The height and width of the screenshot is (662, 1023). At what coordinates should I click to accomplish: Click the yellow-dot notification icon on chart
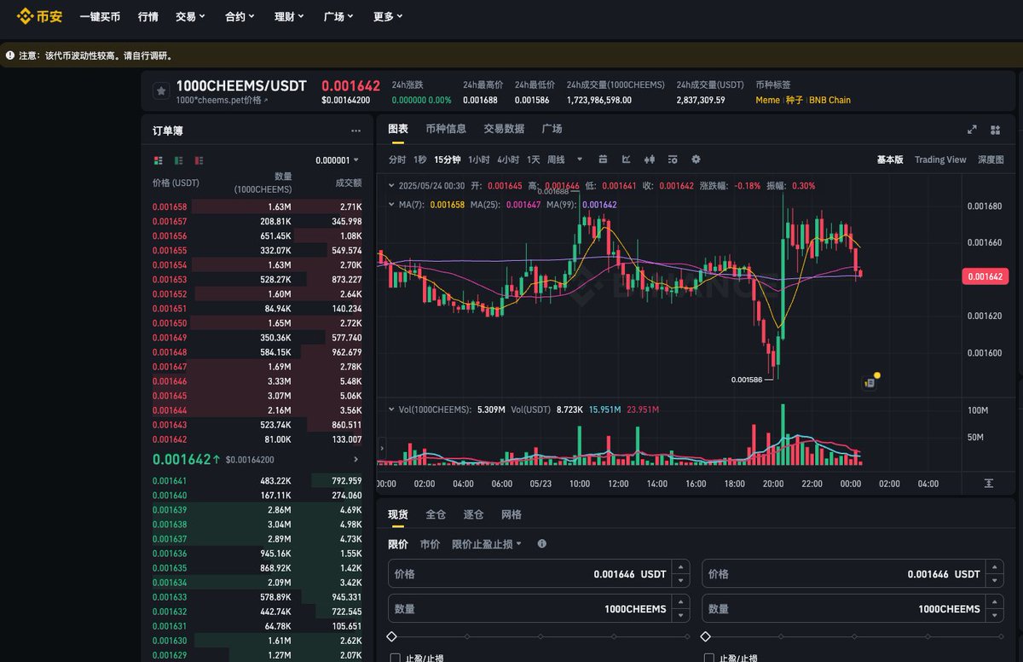pyautogui.click(x=870, y=381)
